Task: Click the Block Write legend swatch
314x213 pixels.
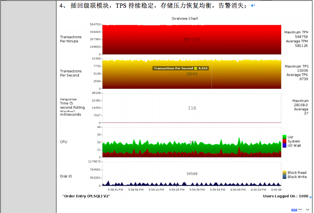Action: (284, 177)
